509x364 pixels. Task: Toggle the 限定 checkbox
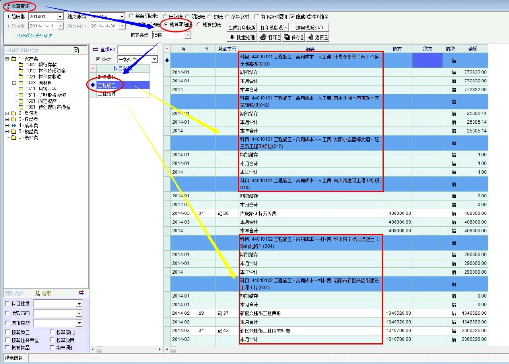pyautogui.click(x=98, y=59)
